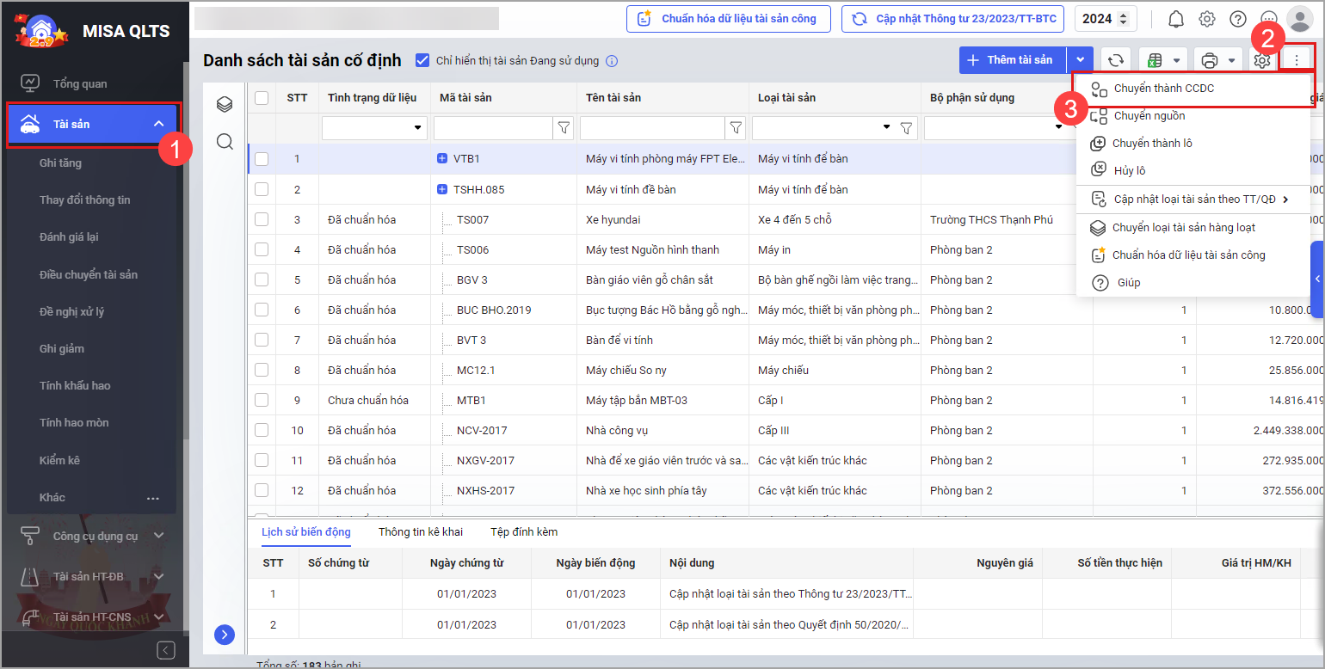Switch to the Thông tin kê khai tab

[x=420, y=531]
